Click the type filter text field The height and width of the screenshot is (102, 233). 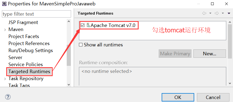pyautogui.click(x=36, y=14)
